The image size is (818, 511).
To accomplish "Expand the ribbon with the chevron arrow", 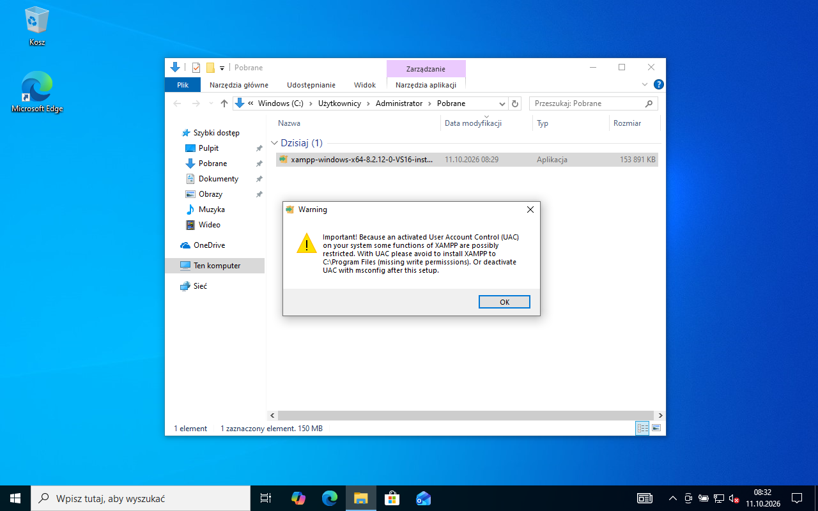I will (645, 84).
